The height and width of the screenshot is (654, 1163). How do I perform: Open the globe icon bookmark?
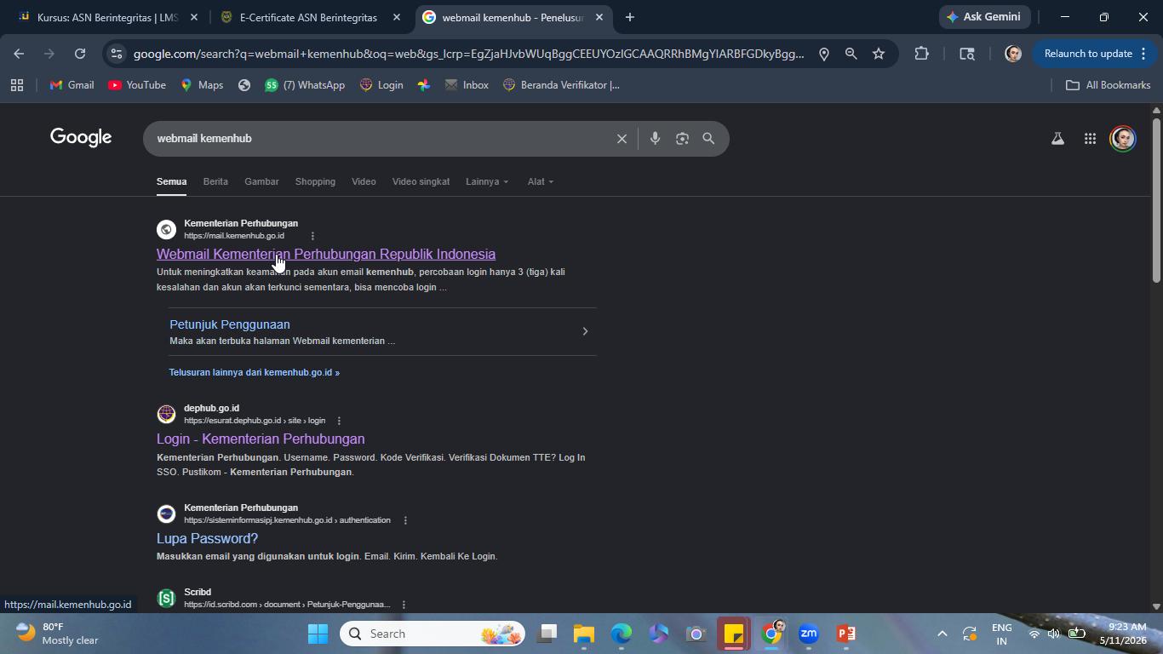point(244,85)
